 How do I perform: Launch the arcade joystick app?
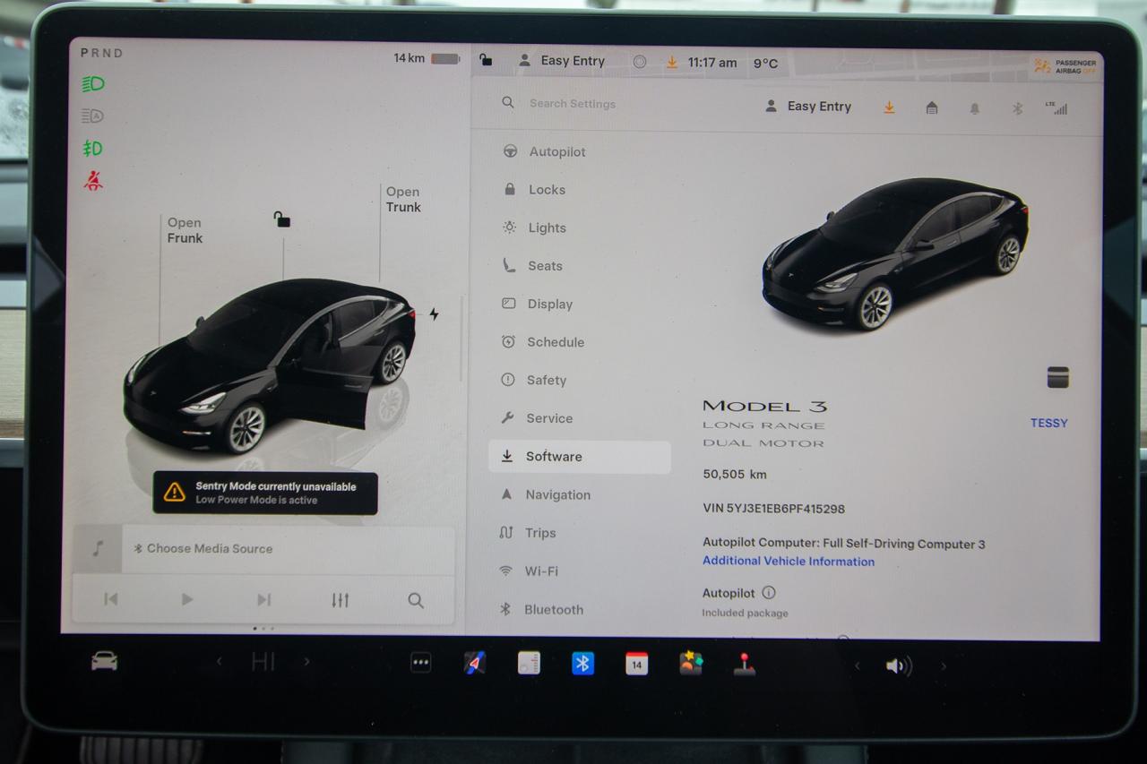click(x=744, y=664)
